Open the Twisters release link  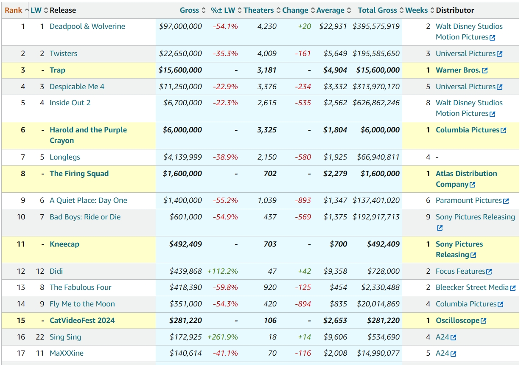click(x=63, y=53)
